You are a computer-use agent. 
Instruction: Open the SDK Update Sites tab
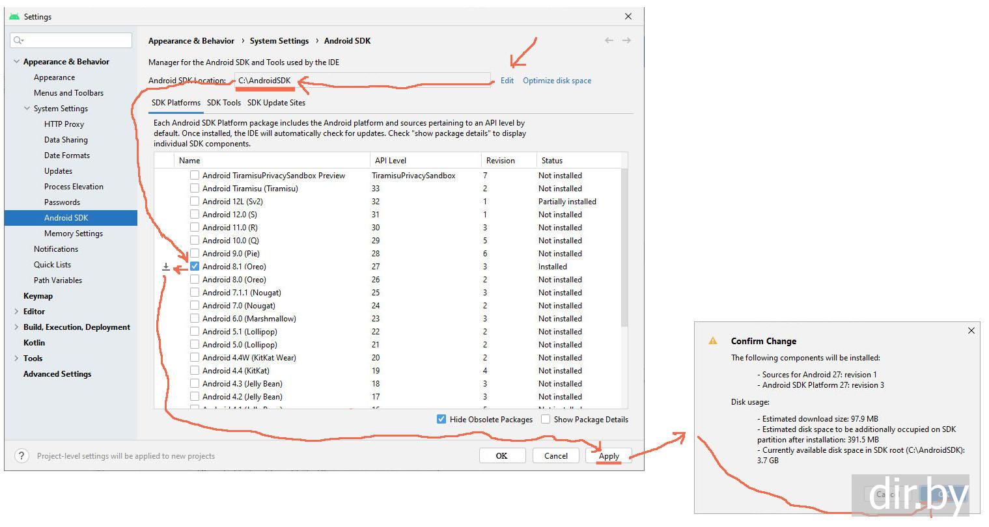(276, 103)
